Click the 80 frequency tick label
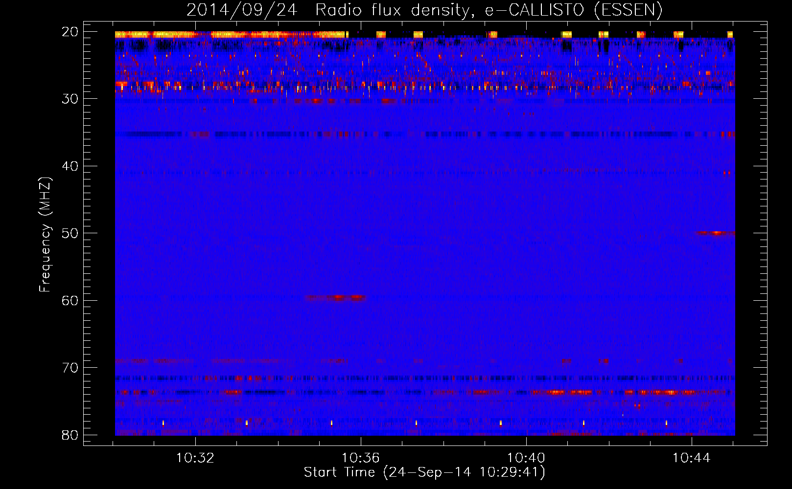This screenshot has width=792, height=489. point(70,435)
